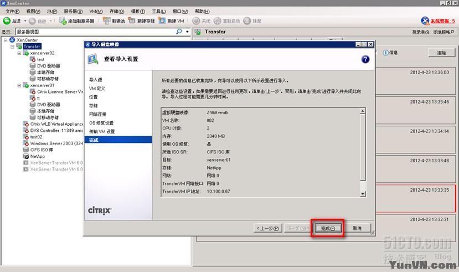Viewport: 459px width, 272px height.
Task: Open the 池(P) menu
Action: click(52, 12)
